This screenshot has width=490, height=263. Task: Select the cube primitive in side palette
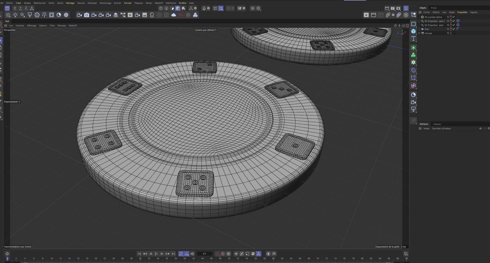tap(413, 31)
